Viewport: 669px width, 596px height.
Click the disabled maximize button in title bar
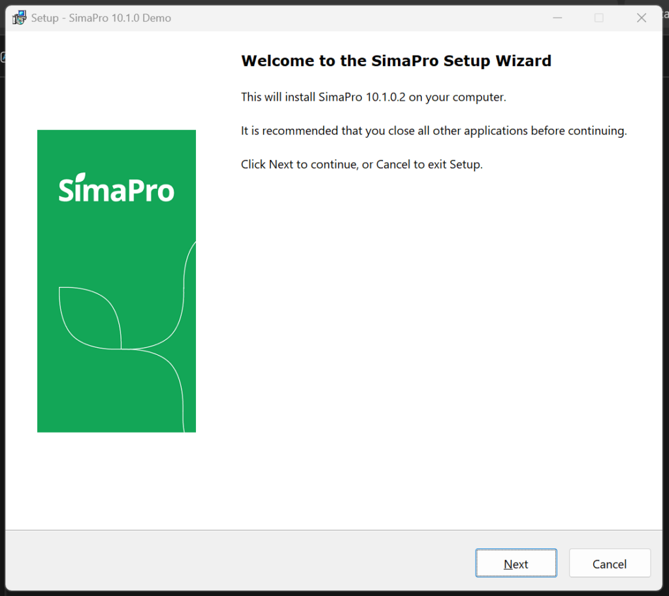pyautogui.click(x=599, y=18)
